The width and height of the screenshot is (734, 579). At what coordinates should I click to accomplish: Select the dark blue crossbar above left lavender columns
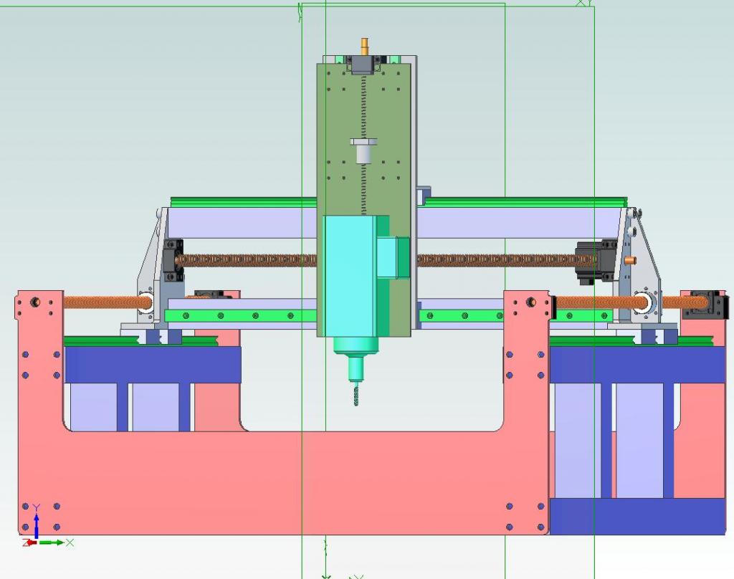[153, 365]
